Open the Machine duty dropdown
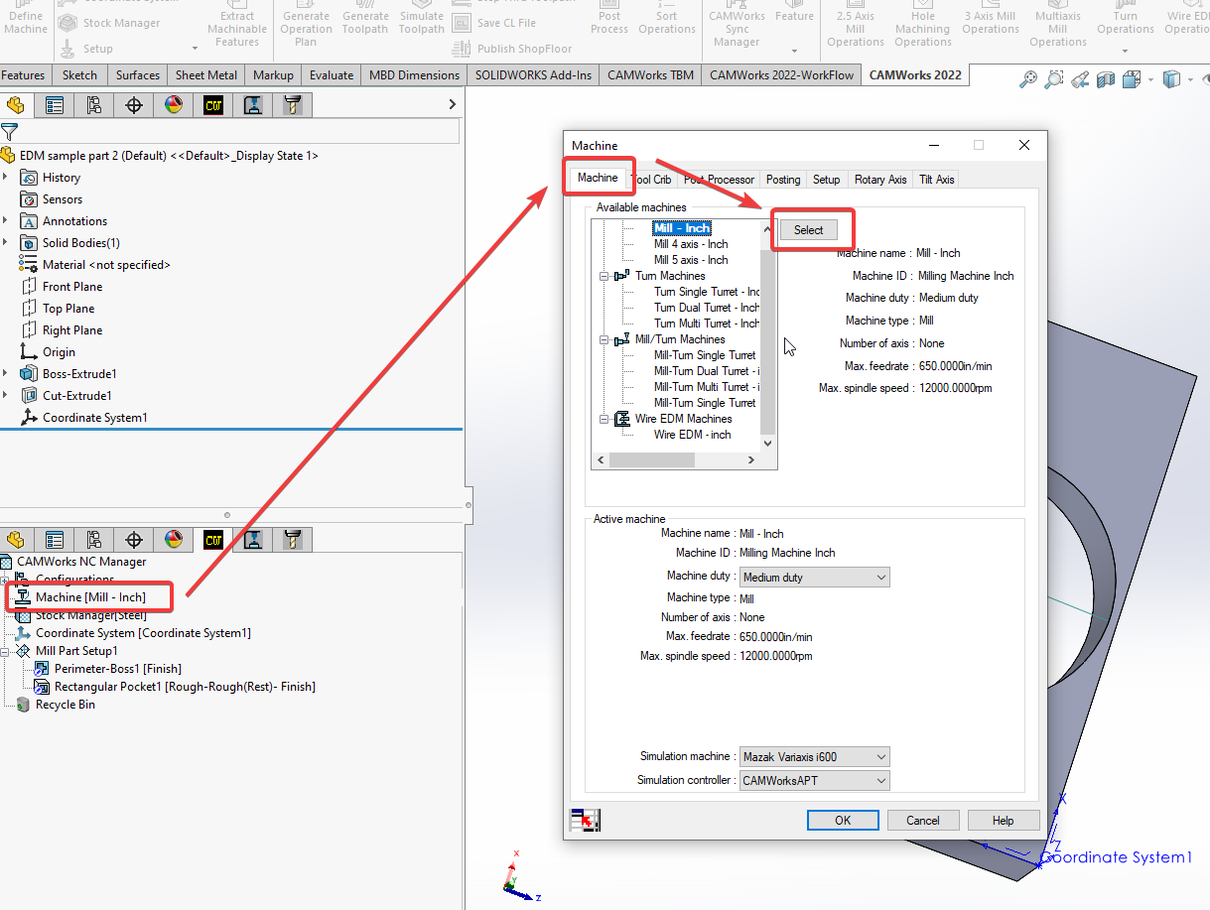 click(x=815, y=577)
